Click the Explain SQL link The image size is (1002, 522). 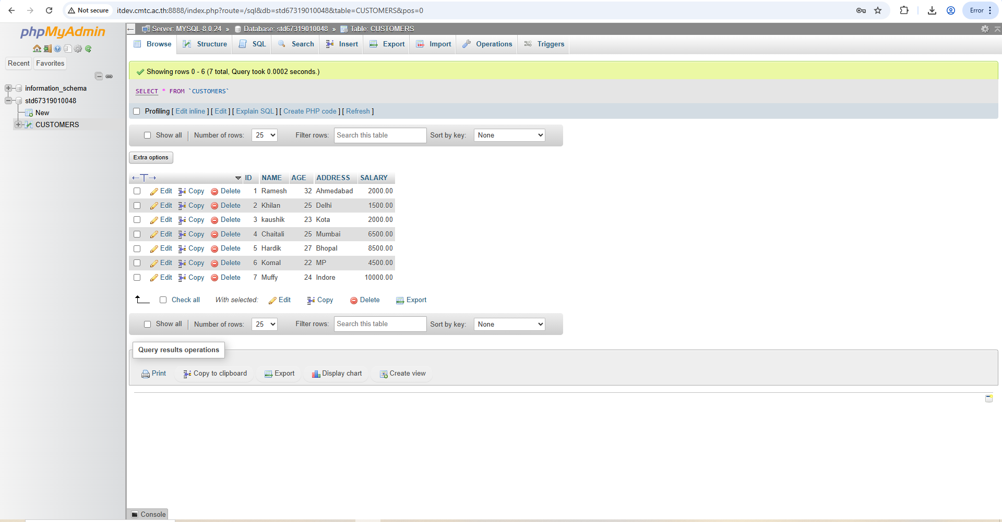(255, 111)
